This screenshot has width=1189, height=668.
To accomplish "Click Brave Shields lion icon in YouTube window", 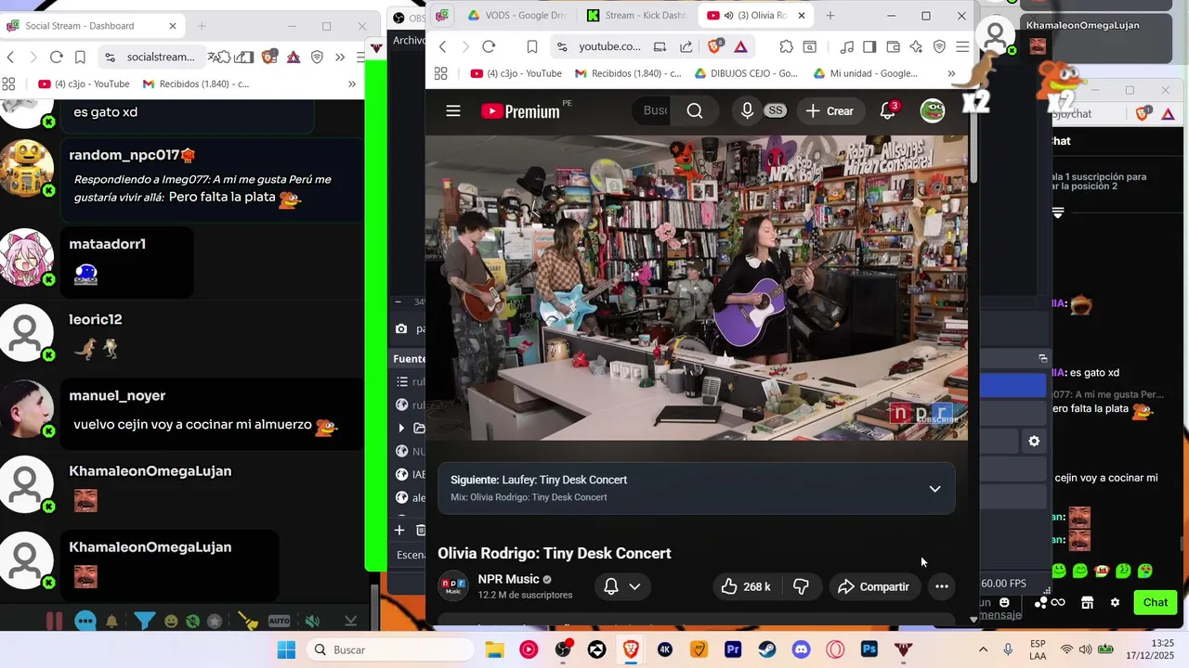I will click(x=715, y=46).
